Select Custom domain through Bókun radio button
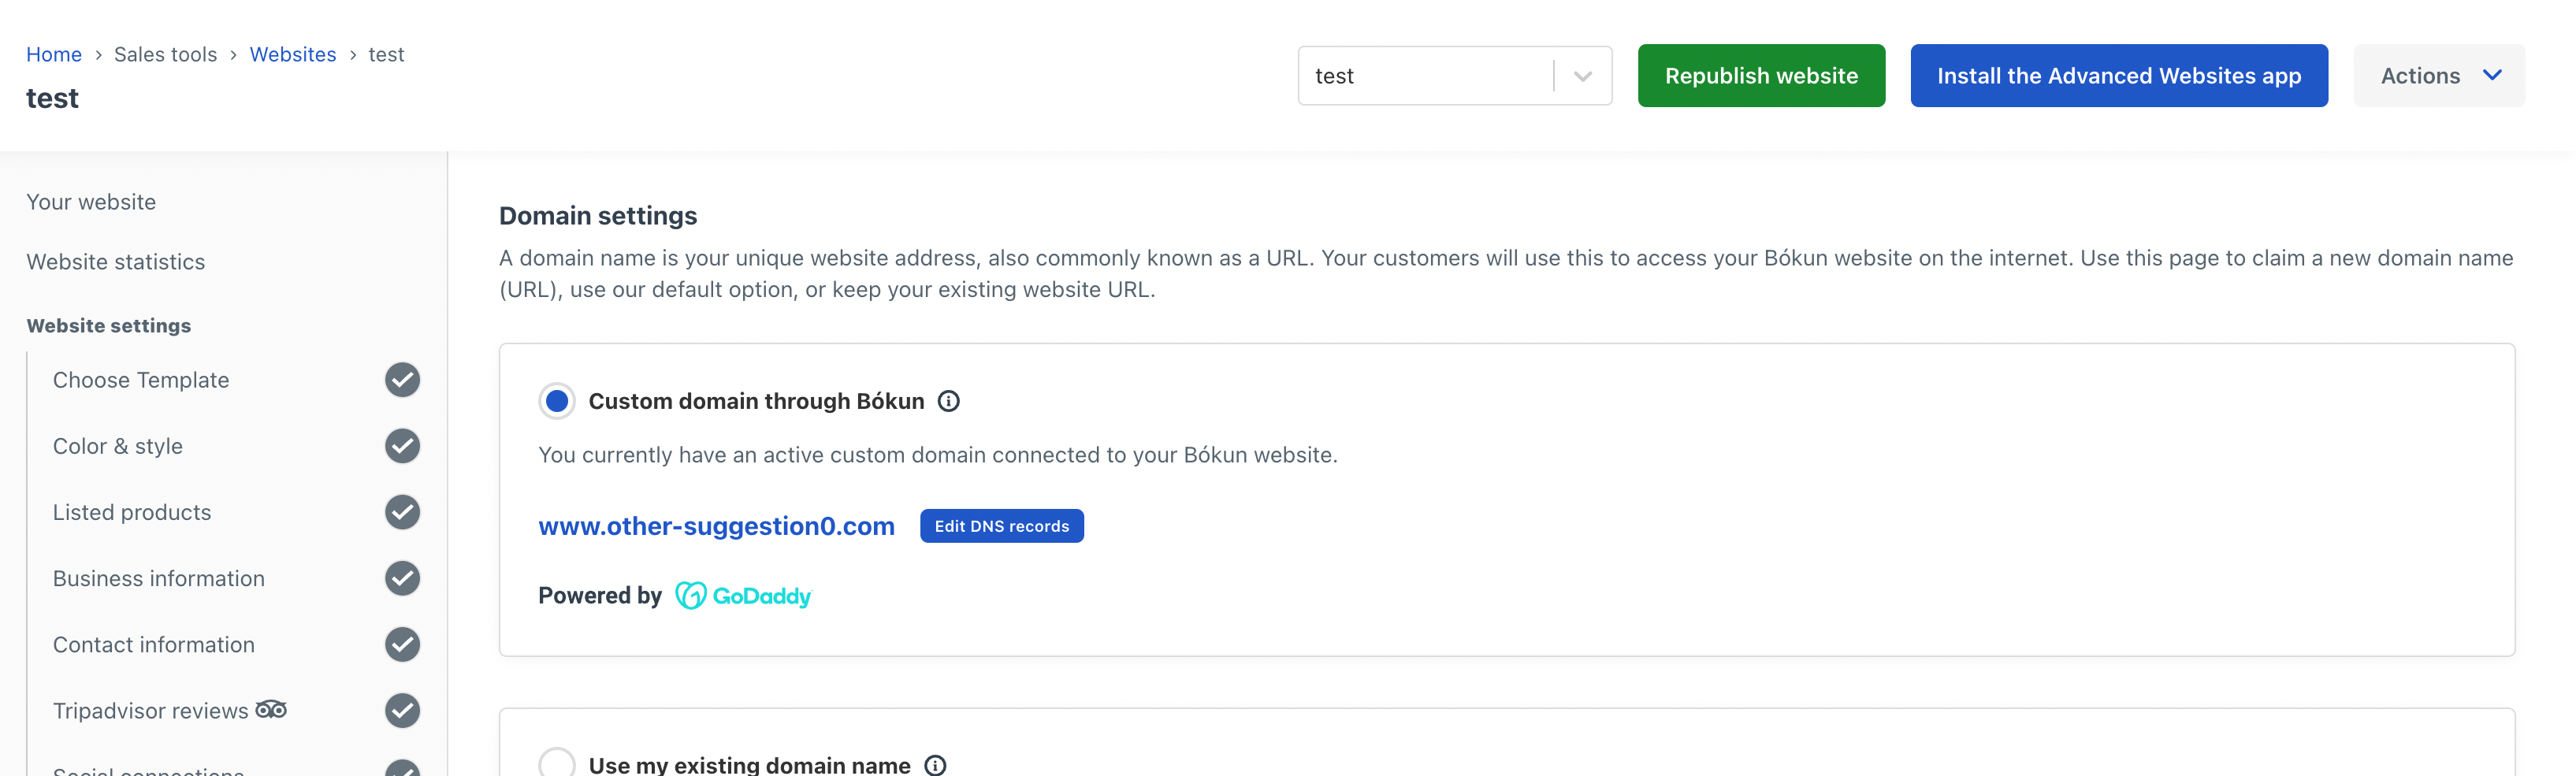 click(x=557, y=401)
